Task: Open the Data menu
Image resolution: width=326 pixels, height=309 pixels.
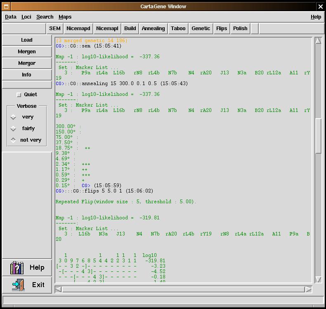Action: pos(11,17)
